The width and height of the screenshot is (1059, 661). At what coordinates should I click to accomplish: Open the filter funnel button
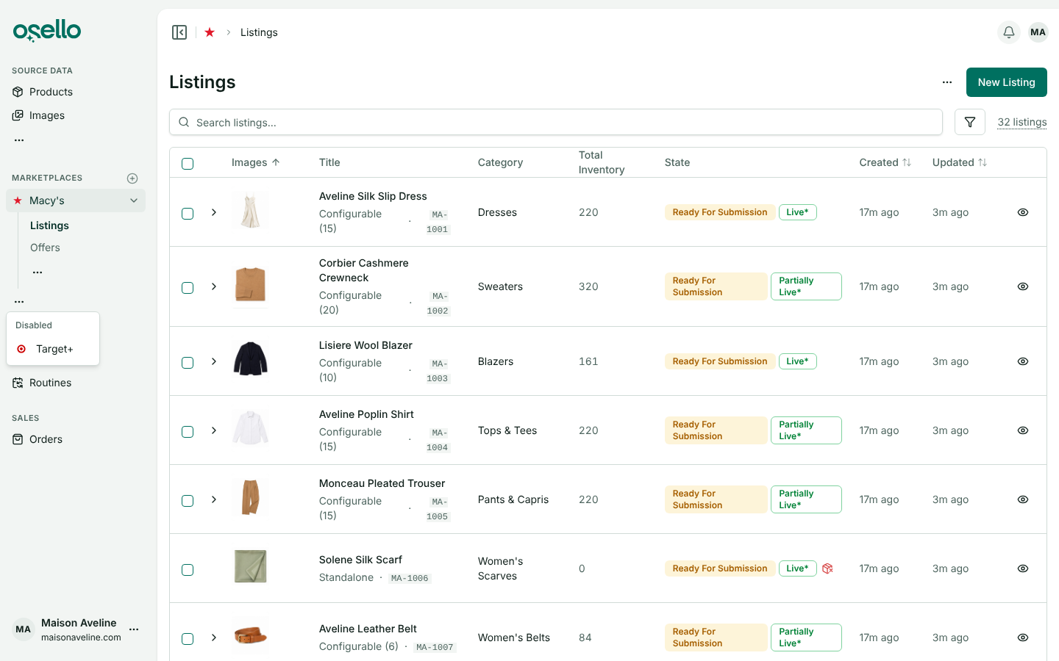pos(970,122)
